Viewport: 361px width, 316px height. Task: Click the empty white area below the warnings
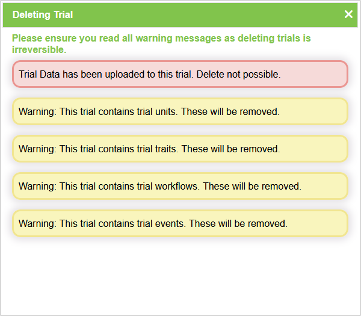tap(180, 274)
